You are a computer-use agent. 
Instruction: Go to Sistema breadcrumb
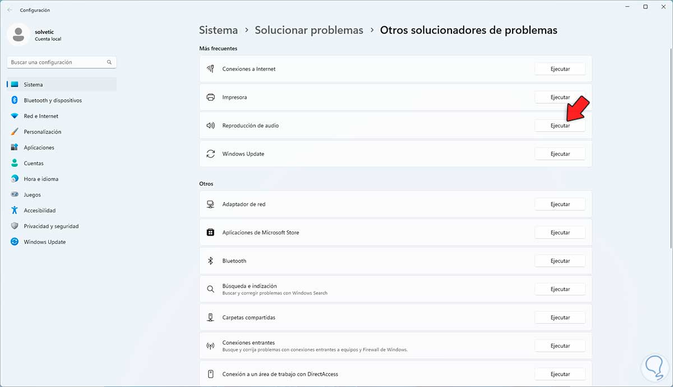(218, 30)
